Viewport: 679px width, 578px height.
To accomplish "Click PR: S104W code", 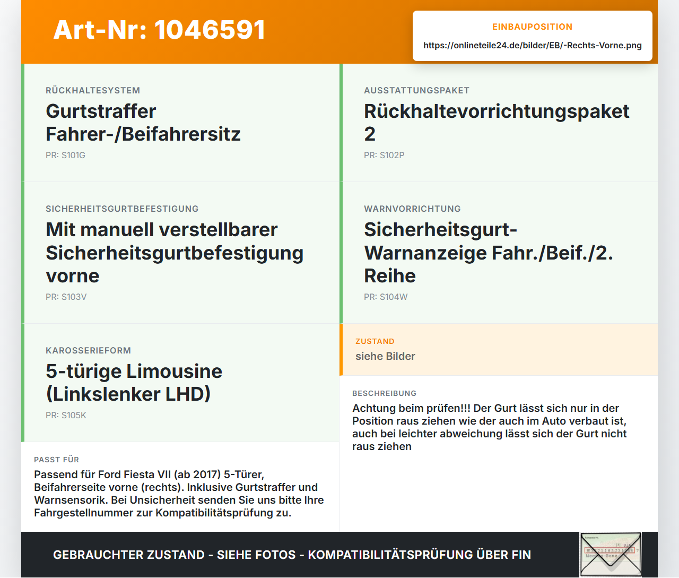I will 386,297.
